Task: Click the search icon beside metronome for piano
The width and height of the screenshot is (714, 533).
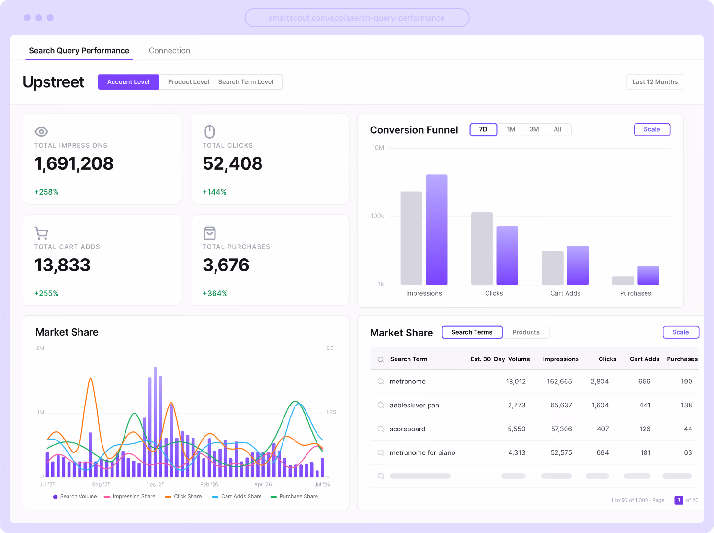Action: coord(381,452)
